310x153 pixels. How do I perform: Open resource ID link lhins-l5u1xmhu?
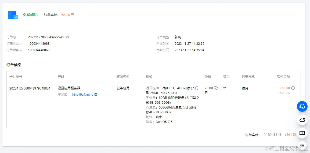tap(82, 95)
